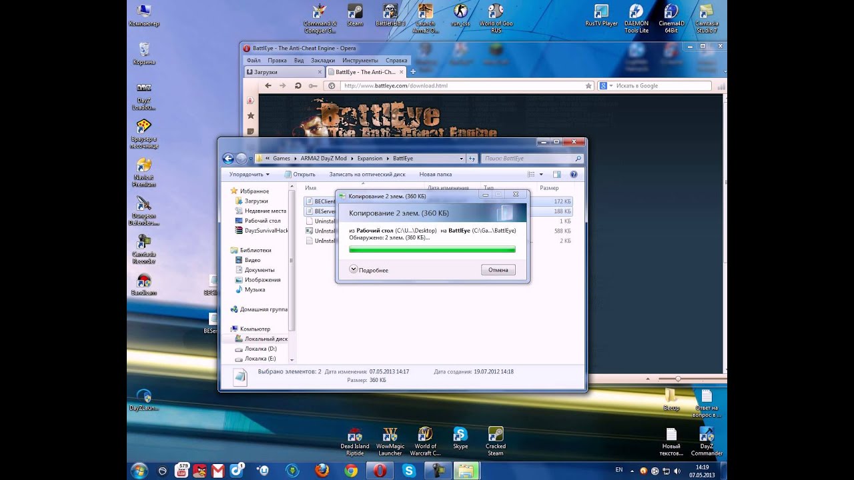This screenshot has height=480, width=854.
Task: Click Открыть in Explorer toolbar
Action: [x=300, y=174]
